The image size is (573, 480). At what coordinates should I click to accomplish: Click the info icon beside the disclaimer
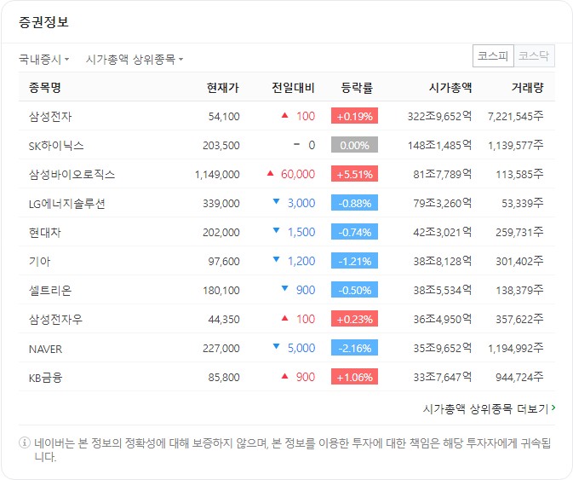[x=24, y=443]
